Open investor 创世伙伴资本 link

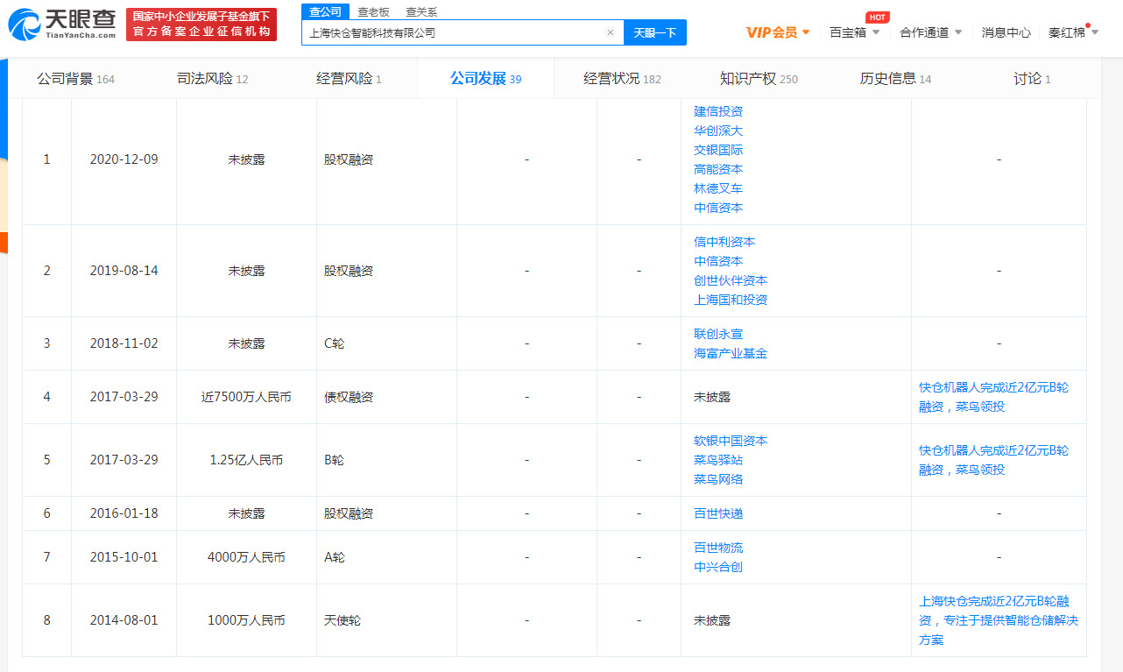coord(731,280)
